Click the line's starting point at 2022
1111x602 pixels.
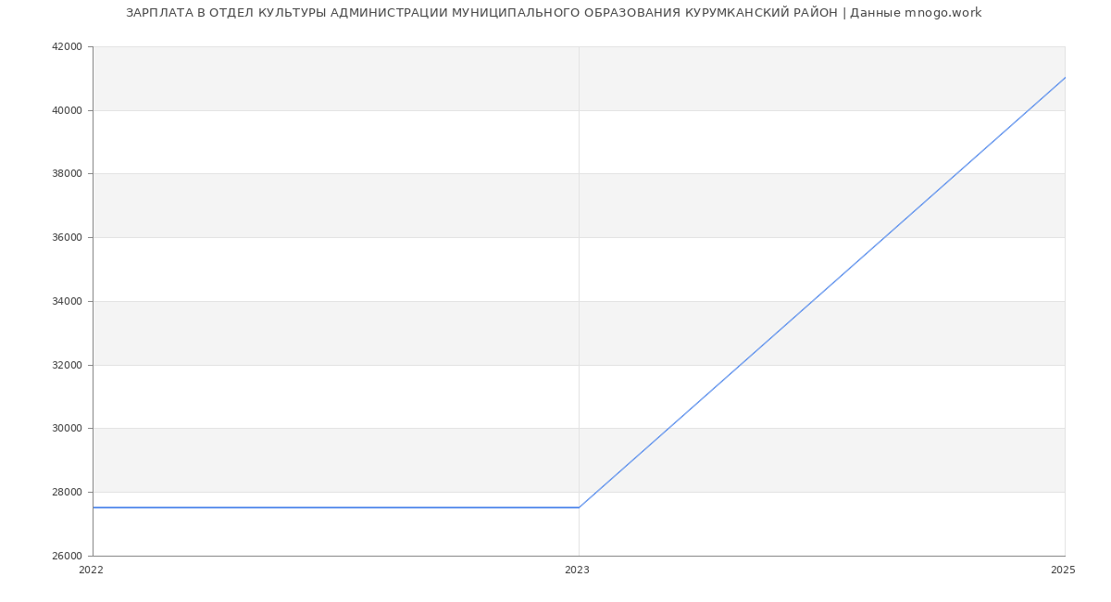tap(94, 508)
